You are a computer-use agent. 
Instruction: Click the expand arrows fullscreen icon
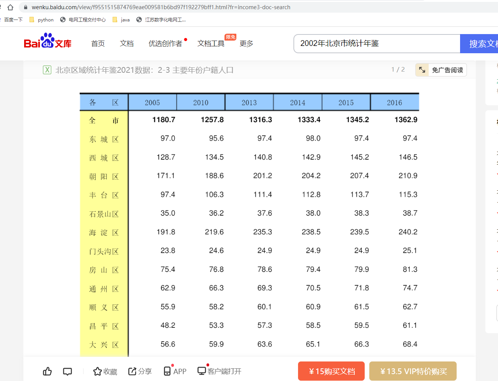(x=422, y=70)
